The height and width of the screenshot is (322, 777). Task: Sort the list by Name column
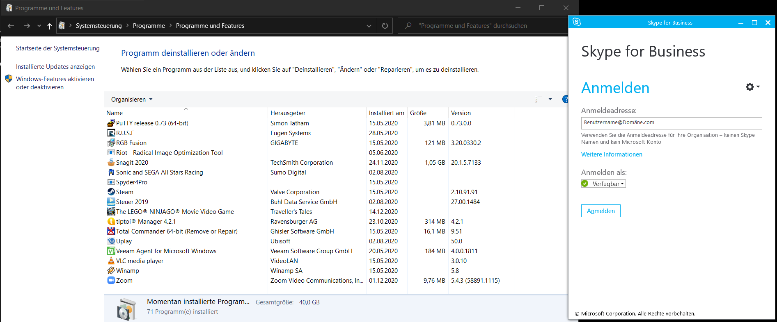tap(186, 113)
